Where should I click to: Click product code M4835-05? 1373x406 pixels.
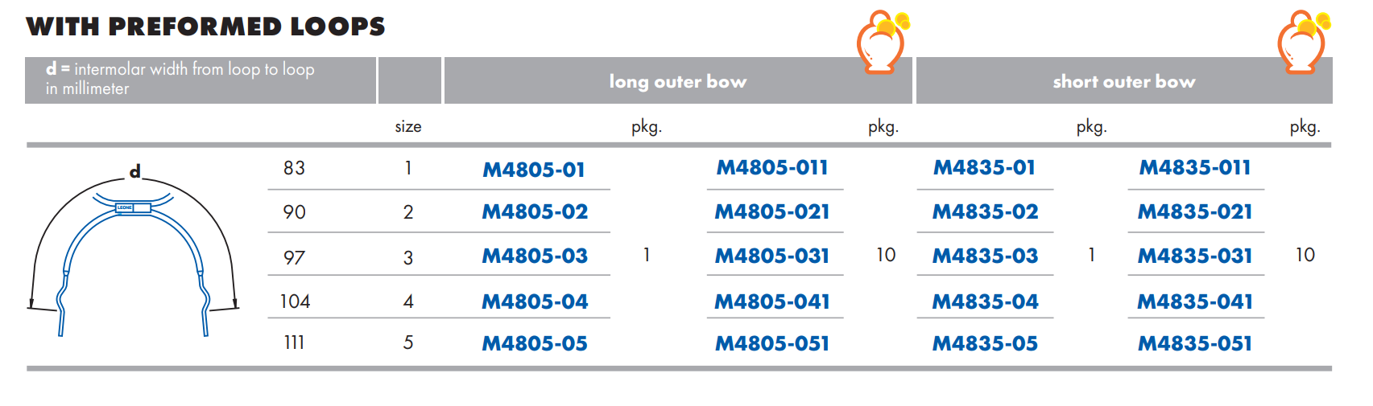pos(985,344)
